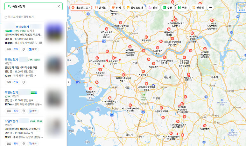Open 독일보청기 listing title in 평택시
Image resolution: width=246 pixels, height=146 pixels.
pos(11,60)
